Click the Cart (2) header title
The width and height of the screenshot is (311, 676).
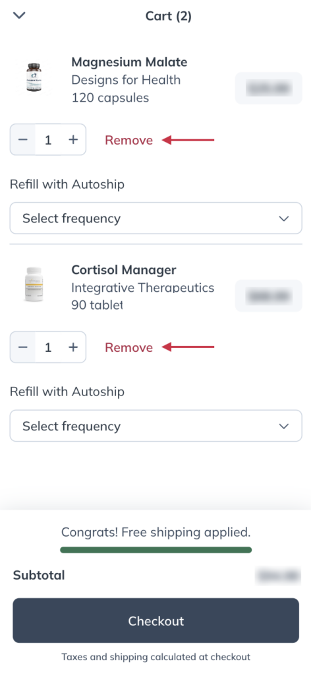point(169,17)
